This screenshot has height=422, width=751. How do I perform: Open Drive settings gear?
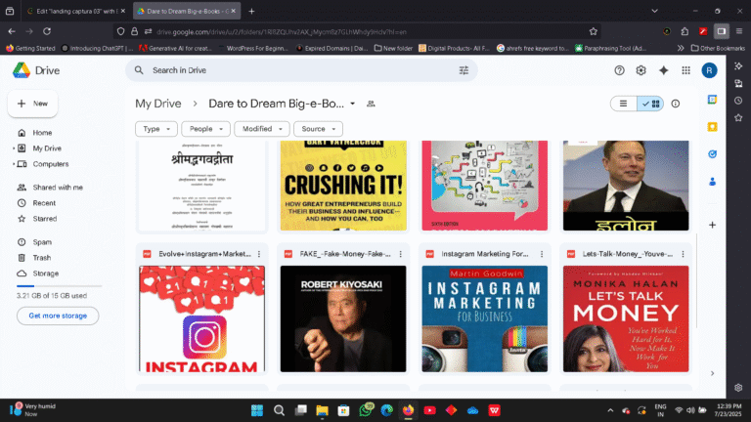(641, 70)
